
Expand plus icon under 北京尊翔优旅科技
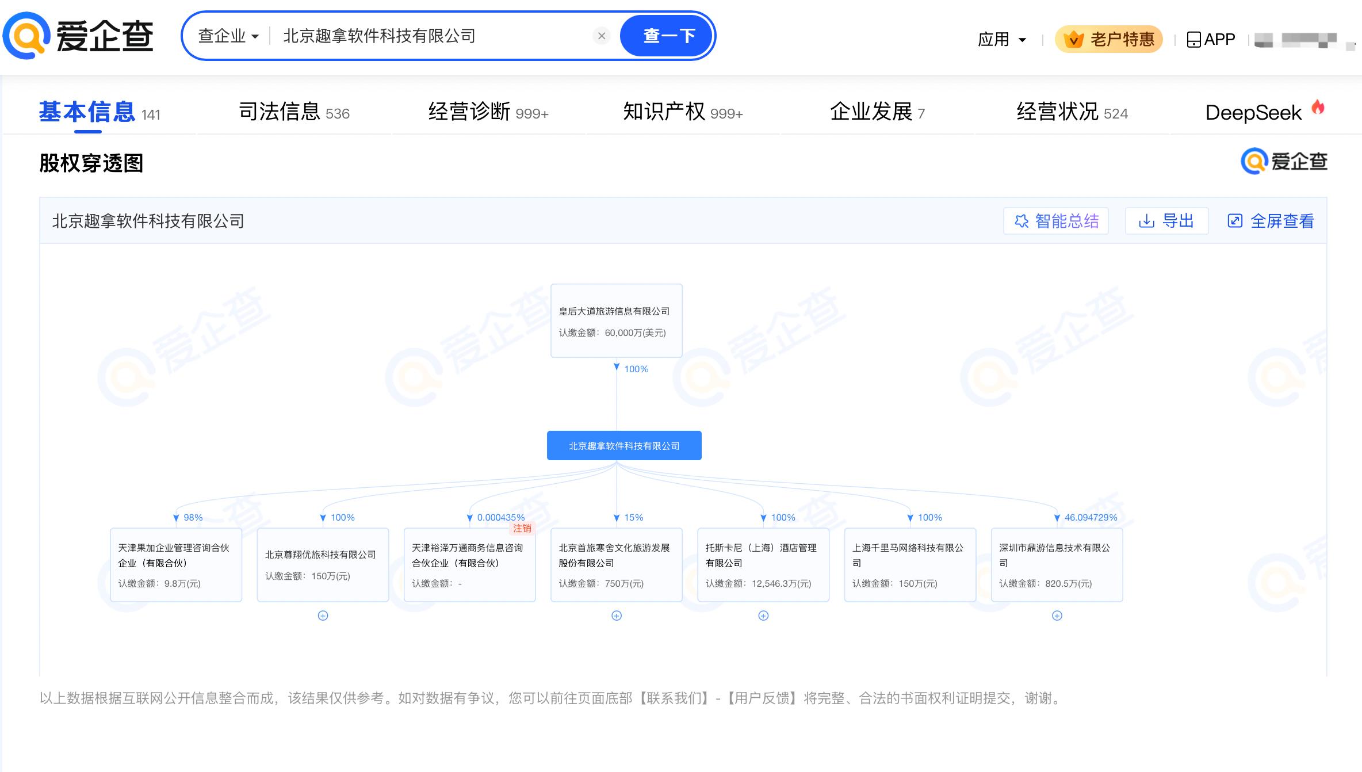(x=323, y=616)
